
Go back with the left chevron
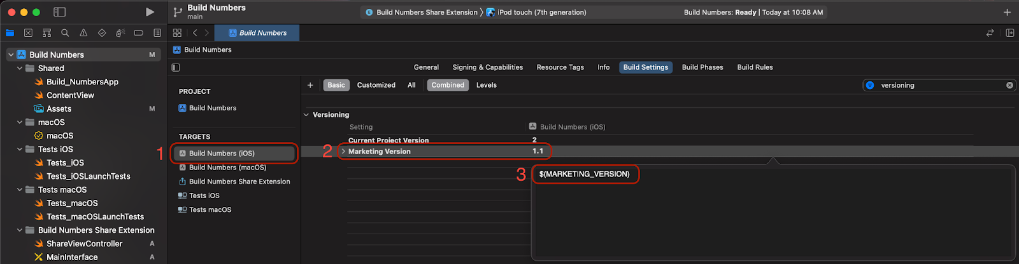pos(195,33)
